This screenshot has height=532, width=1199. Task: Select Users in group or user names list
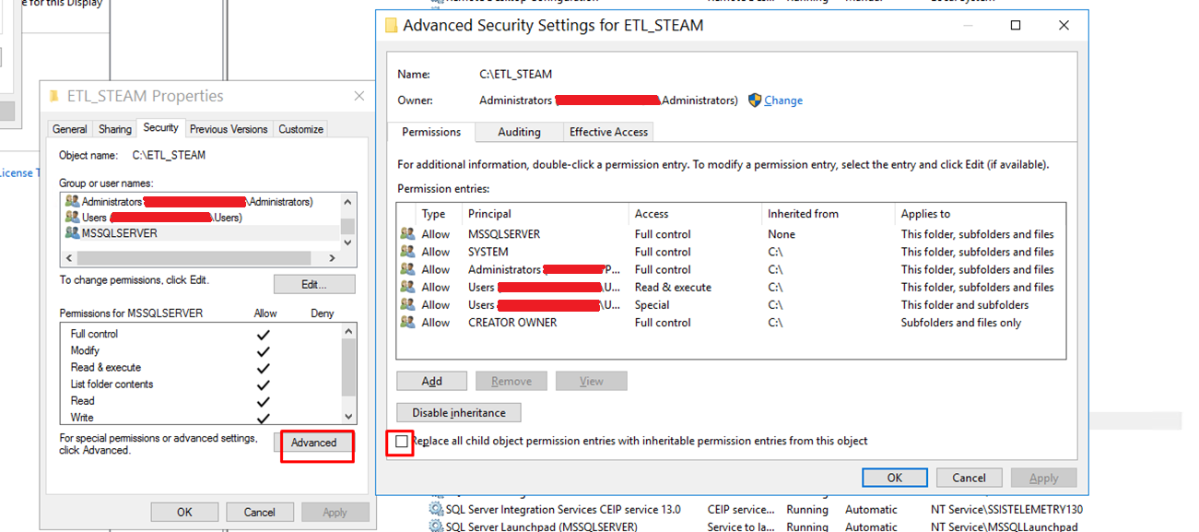click(x=200, y=217)
